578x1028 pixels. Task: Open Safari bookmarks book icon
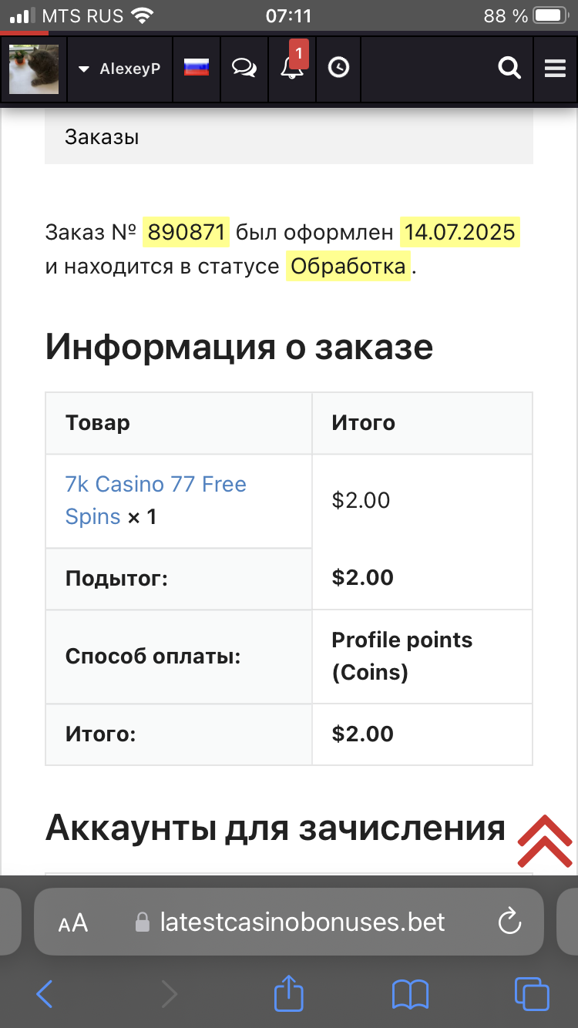(410, 994)
